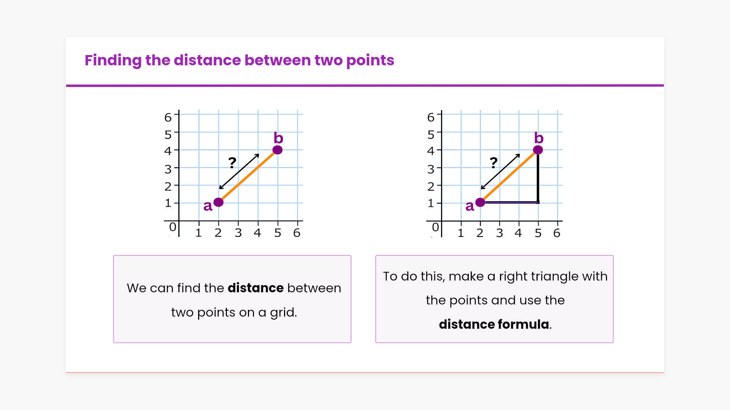Click point b on the left graph
The height and width of the screenshot is (410, 730).
coord(278,150)
